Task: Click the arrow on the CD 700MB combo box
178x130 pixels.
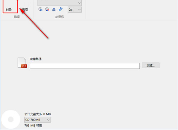Action: pyautogui.click(x=48, y=120)
